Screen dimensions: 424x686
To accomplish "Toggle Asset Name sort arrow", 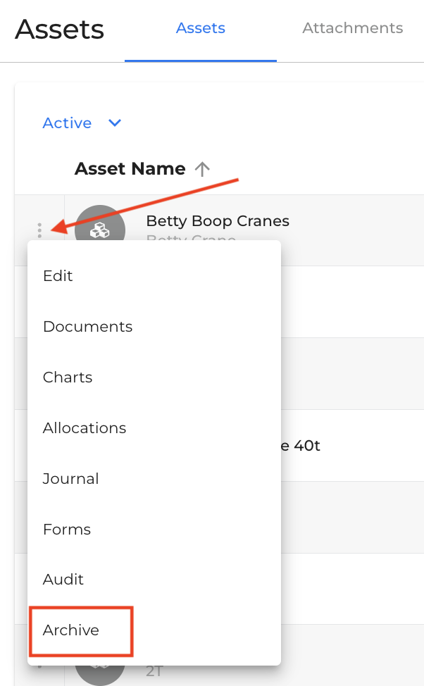I will [202, 169].
